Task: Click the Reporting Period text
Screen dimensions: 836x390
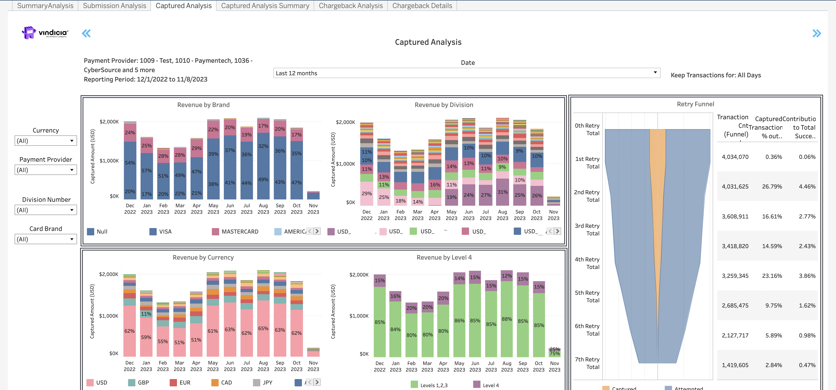Action: click(x=145, y=79)
